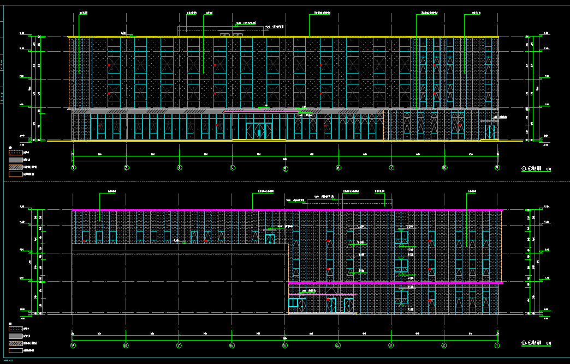Select axis bubble 7 under upper elevation
The image size is (570, 364).
tap(391, 168)
